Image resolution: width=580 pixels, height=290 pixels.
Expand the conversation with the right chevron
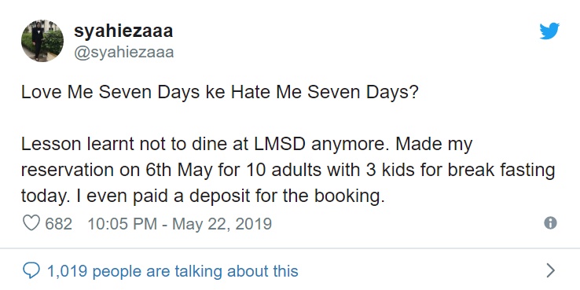point(550,271)
